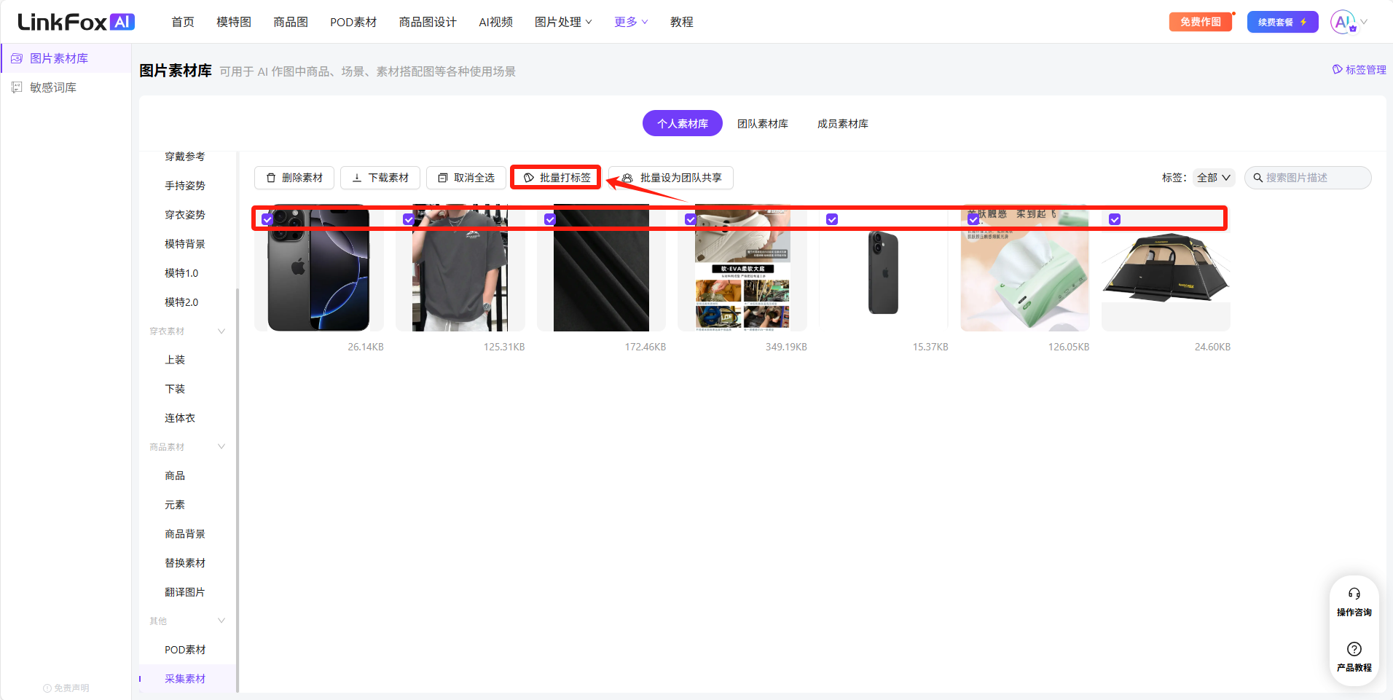Open the 图片素材库 sidebar icon

point(17,58)
